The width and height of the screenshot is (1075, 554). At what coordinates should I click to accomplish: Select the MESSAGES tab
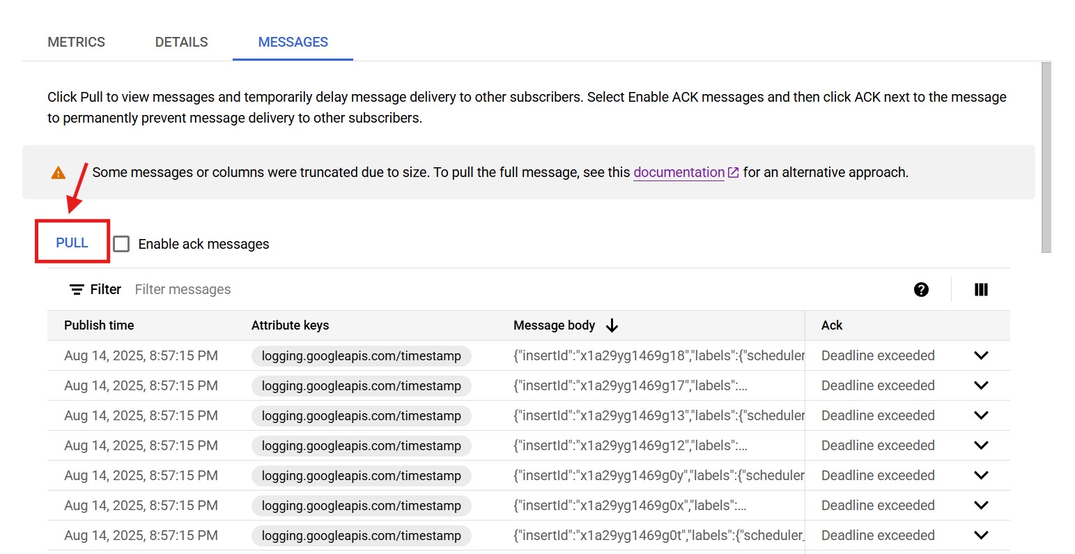click(x=293, y=42)
